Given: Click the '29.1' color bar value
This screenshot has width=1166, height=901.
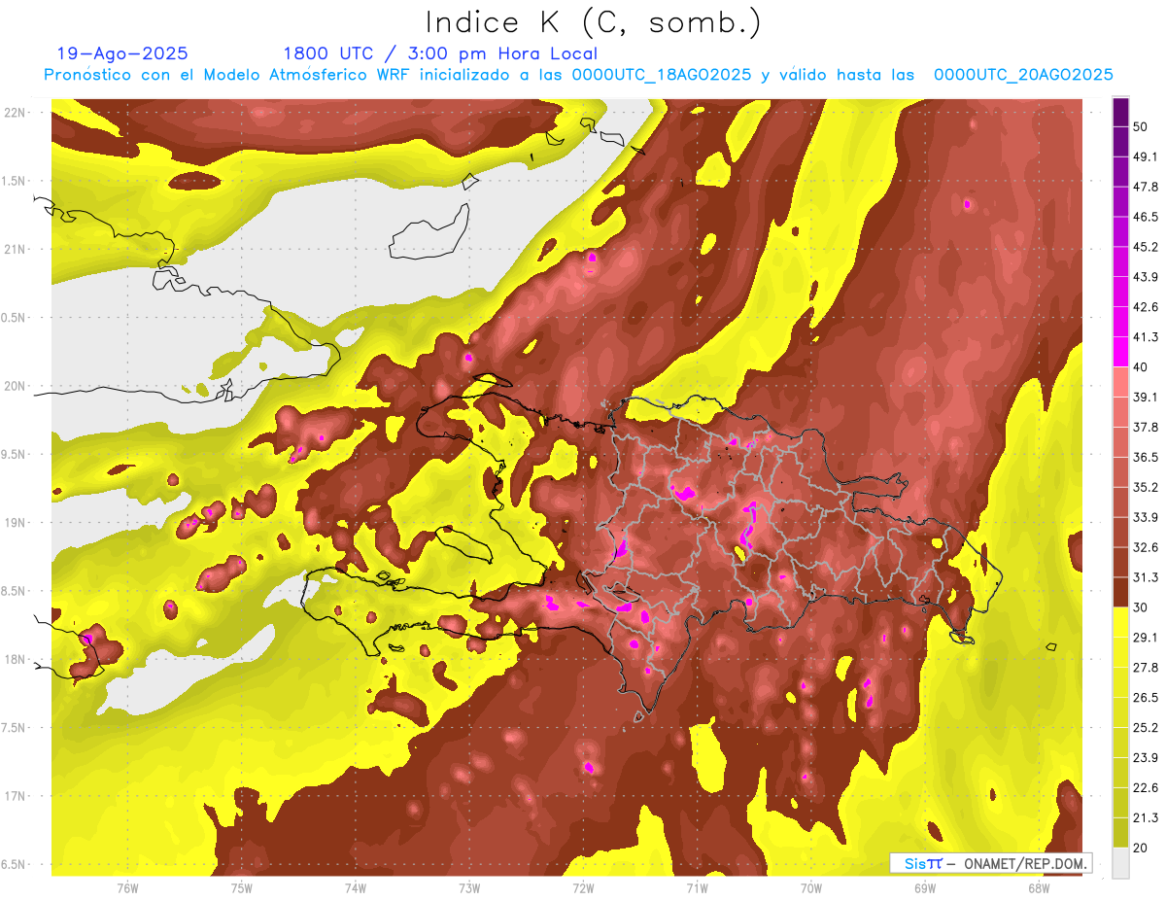Looking at the screenshot, I should (1146, 638).
